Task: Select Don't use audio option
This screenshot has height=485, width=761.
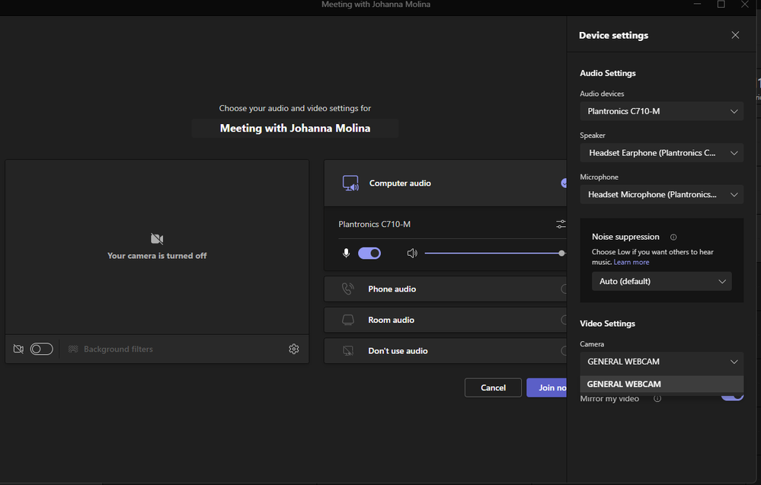Action: (446, 351)
